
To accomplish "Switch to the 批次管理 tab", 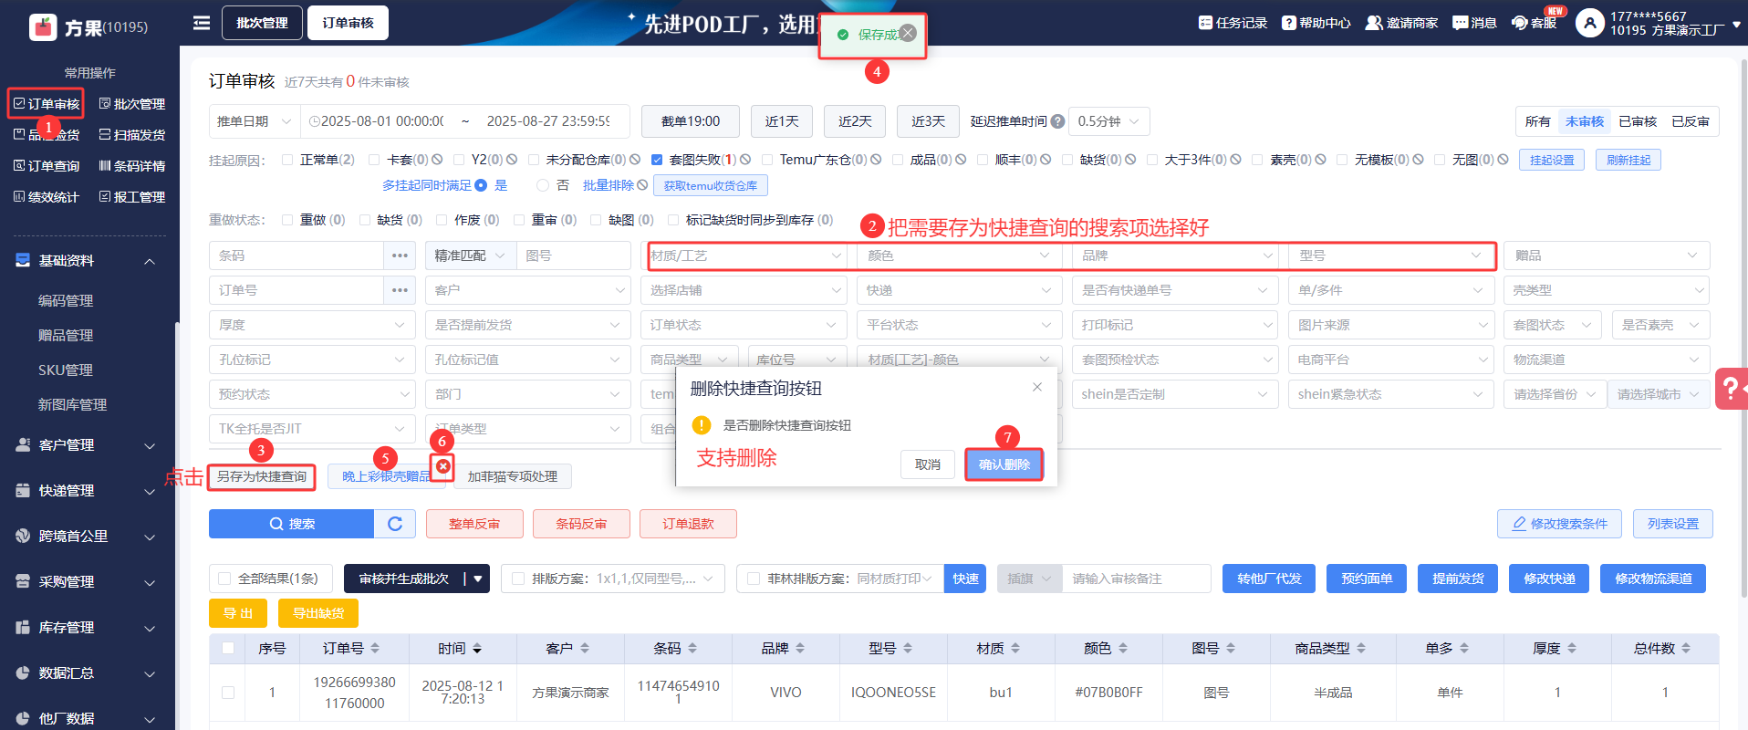I will tap(262, 23).
